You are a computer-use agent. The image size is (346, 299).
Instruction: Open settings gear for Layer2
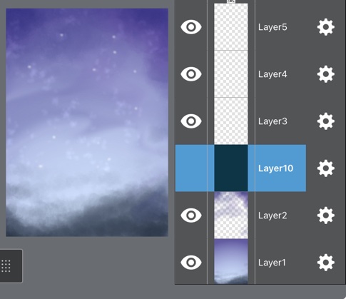tap(326, 216)
